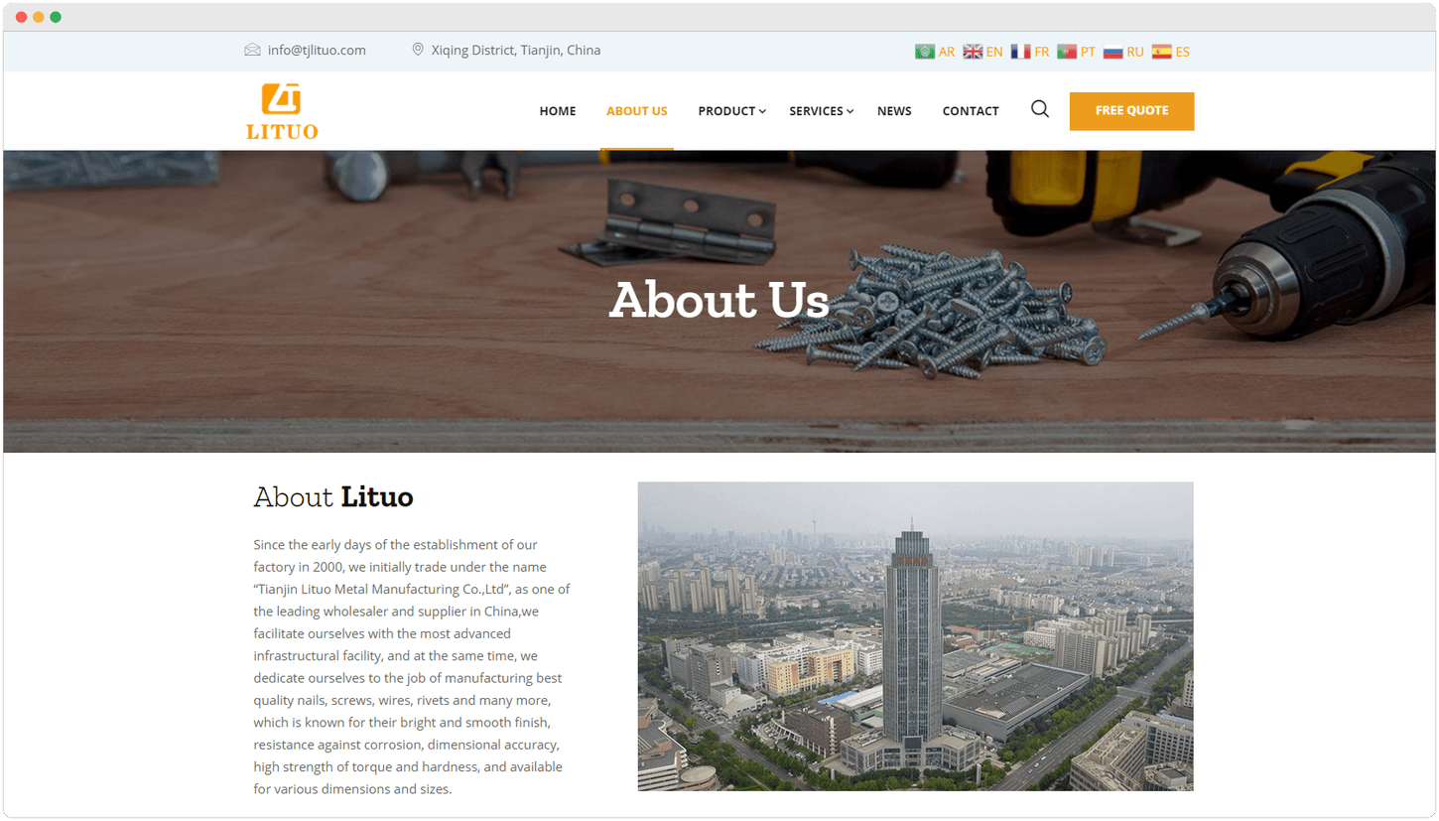1439x821 pixels.
Task: Click the green window maximize dot
Action: click(56, 17)
